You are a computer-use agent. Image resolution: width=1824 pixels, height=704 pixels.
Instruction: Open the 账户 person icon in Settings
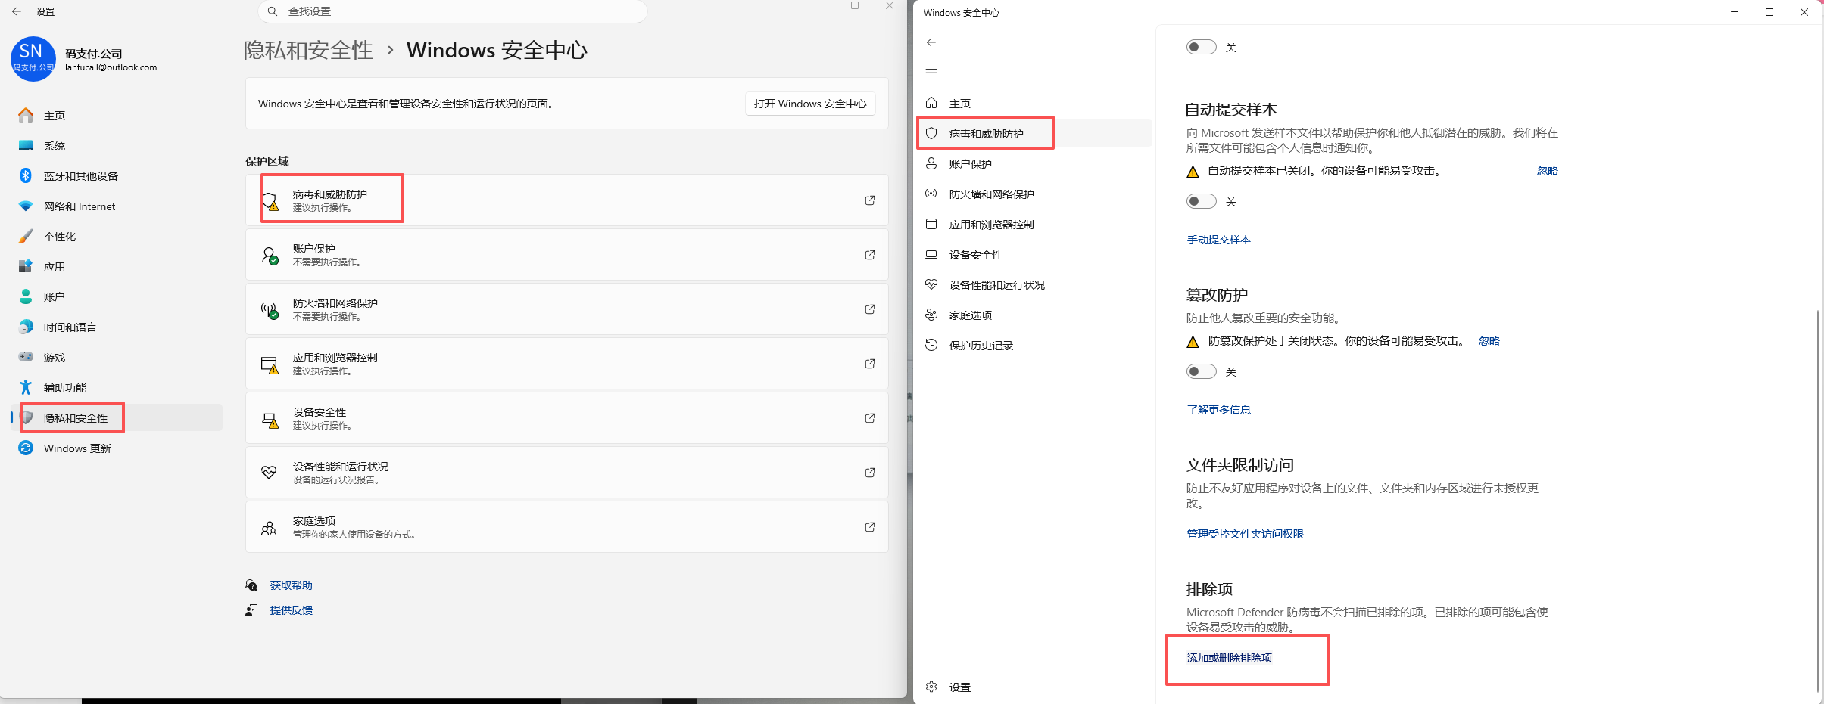(26, 296)
